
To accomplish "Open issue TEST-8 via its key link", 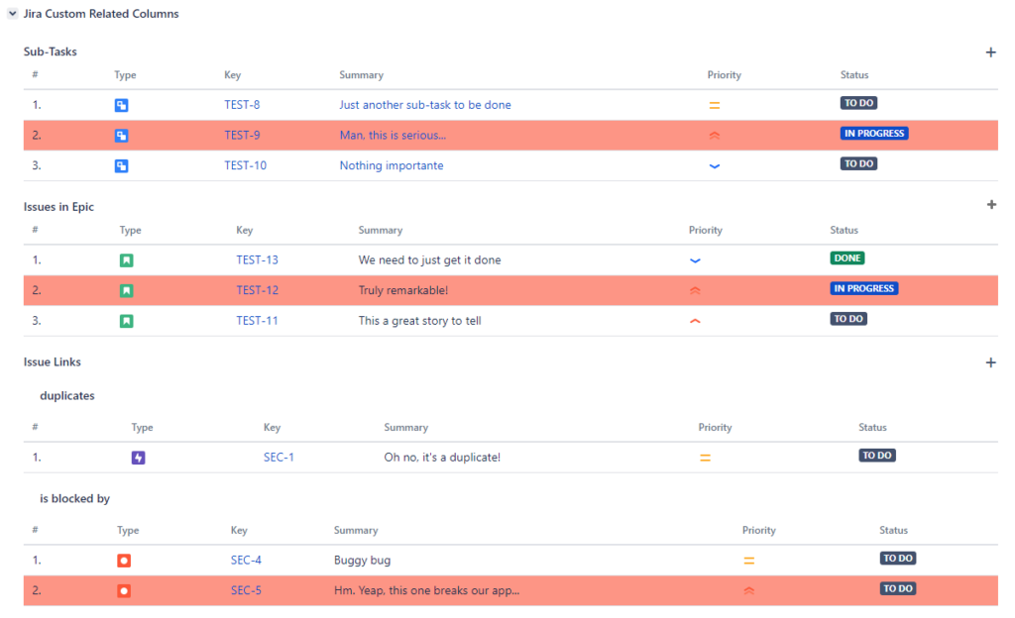I will pos(242,105).
